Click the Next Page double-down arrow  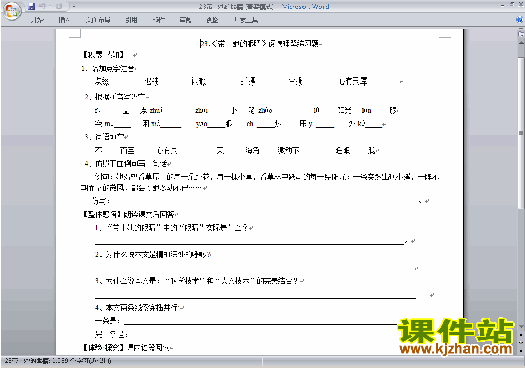[521, 351]
